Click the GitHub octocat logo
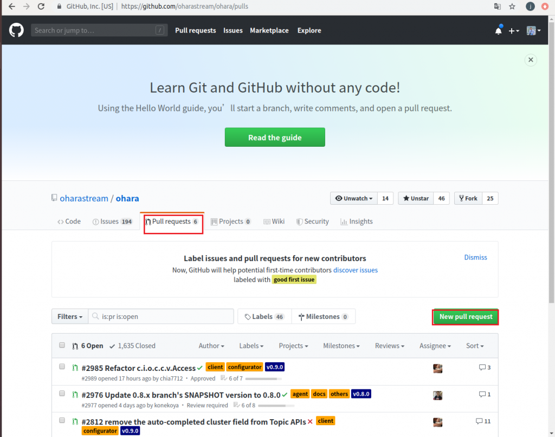The image size is (555, 437). pyautogui.click(x=16, y=30)
